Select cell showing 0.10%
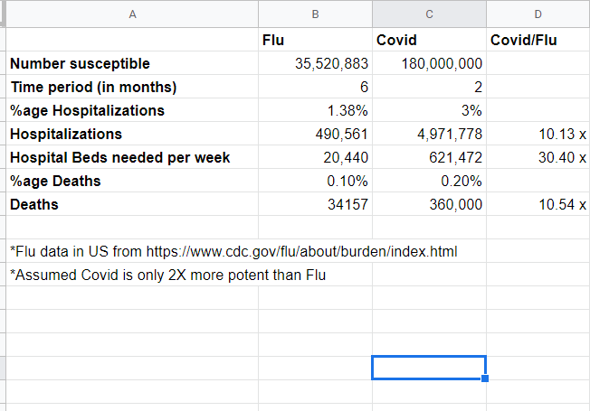 pyautogui.click(x=315, y=181)
